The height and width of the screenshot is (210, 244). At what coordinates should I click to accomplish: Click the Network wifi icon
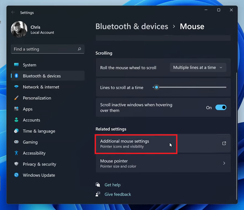click(16, 87)
